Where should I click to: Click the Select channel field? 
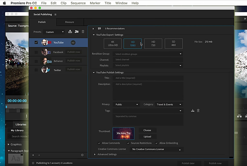click(x=148, y=59)
